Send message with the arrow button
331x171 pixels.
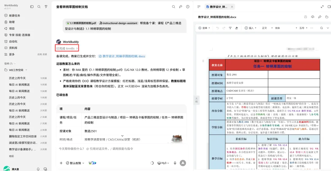click(x=183, y=163)
